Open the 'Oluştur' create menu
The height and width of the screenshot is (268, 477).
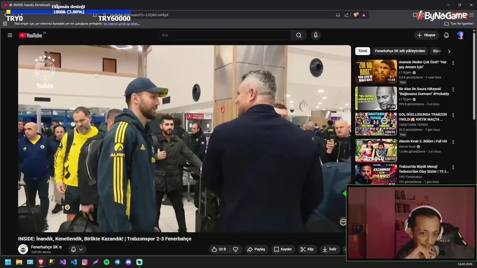[x=426, y=35]
